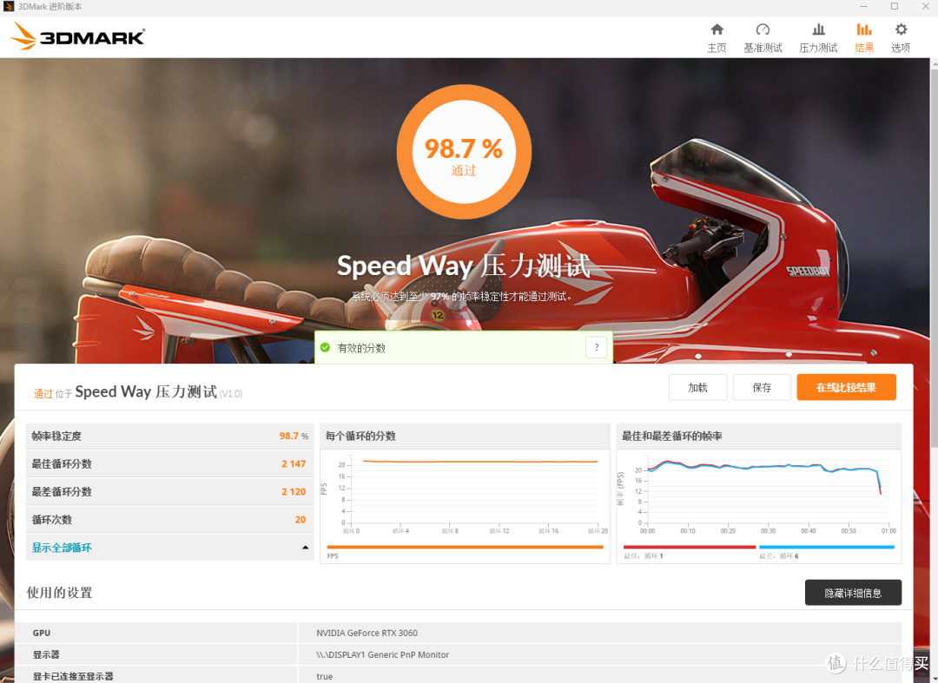Image resolution: width=938 pixels, height=683 pixels.
Task: Click the 每个循环的分数 chart header
Action: click(x=360, y=436)
